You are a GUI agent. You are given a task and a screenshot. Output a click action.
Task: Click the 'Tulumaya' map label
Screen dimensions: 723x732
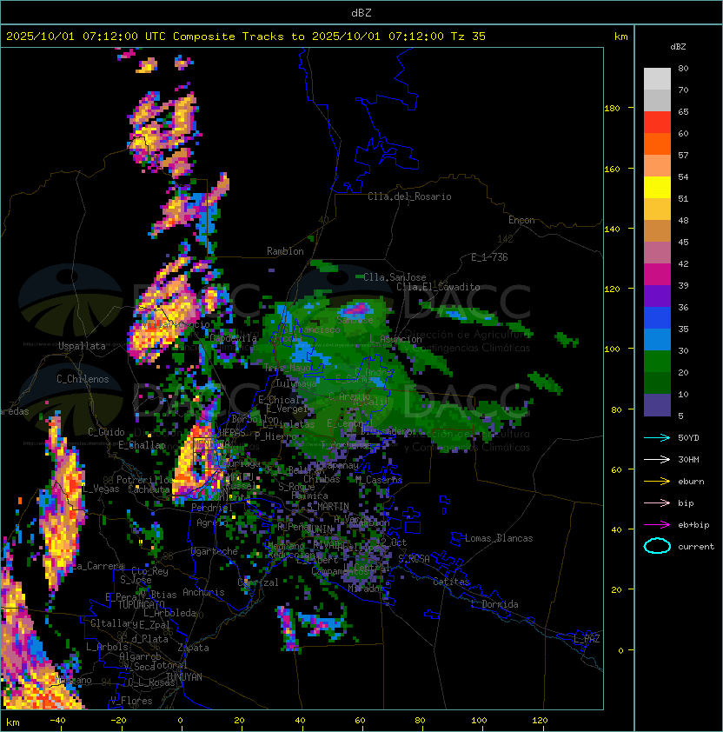pyautogui.click(x=296, y=383)
